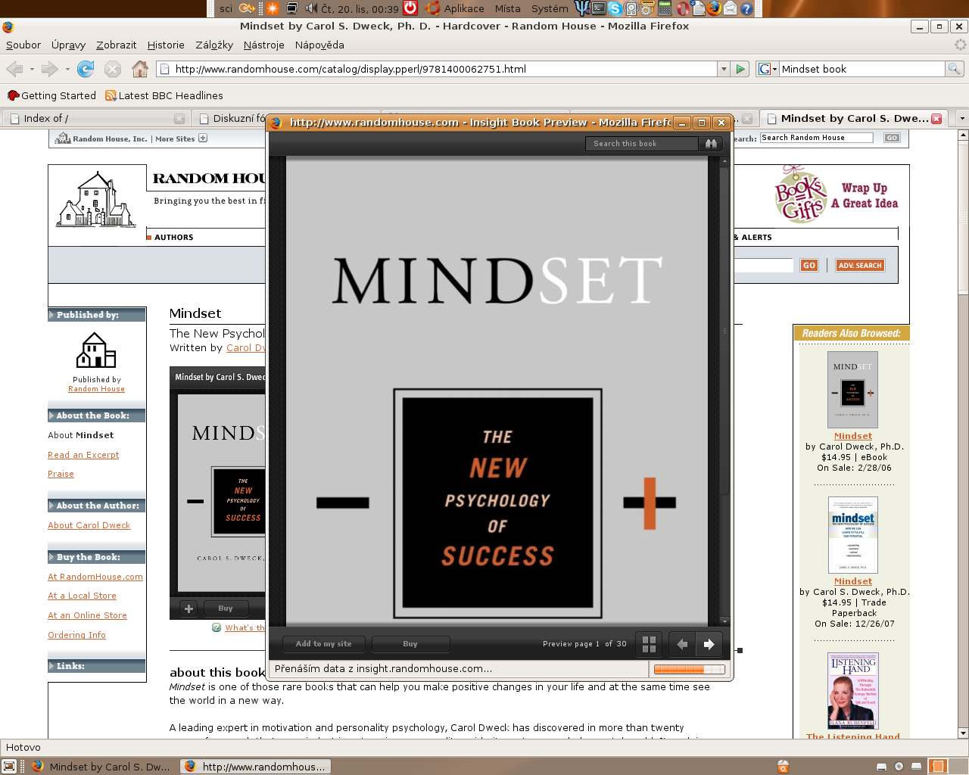The image size is (969, 775).
Task: Click in the 'Search this book' field
Action: [x=642, y=143]
